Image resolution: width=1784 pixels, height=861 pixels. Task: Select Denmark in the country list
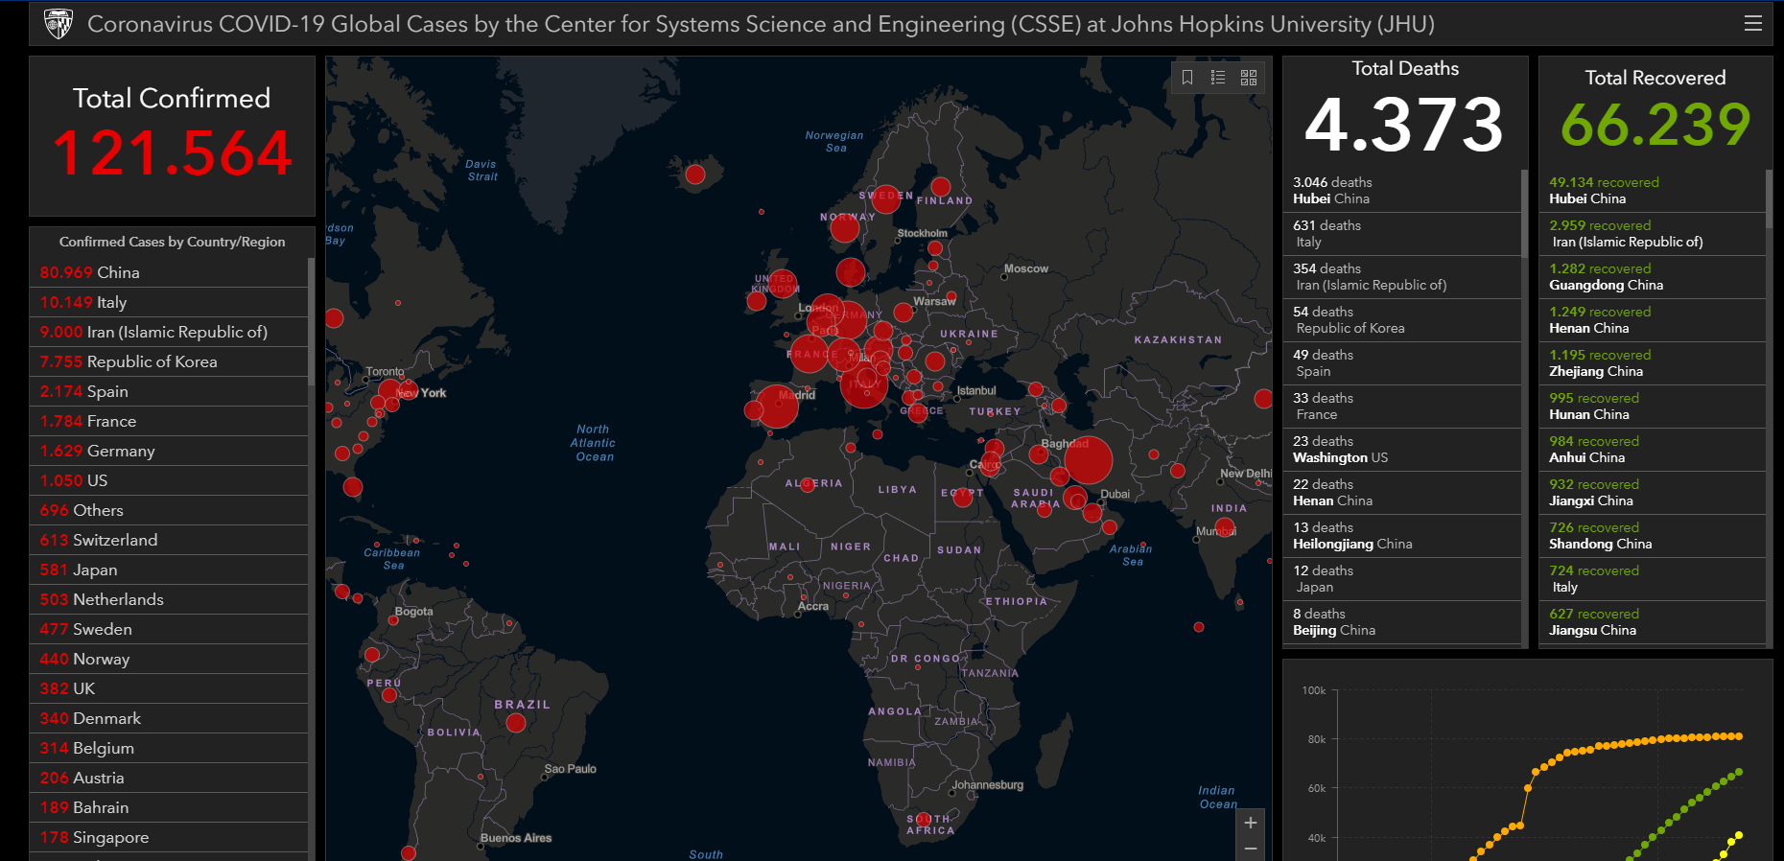pos(169,718)
